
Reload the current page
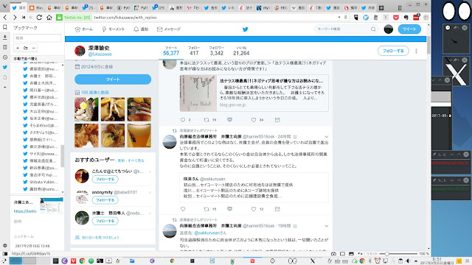(39, 18)
